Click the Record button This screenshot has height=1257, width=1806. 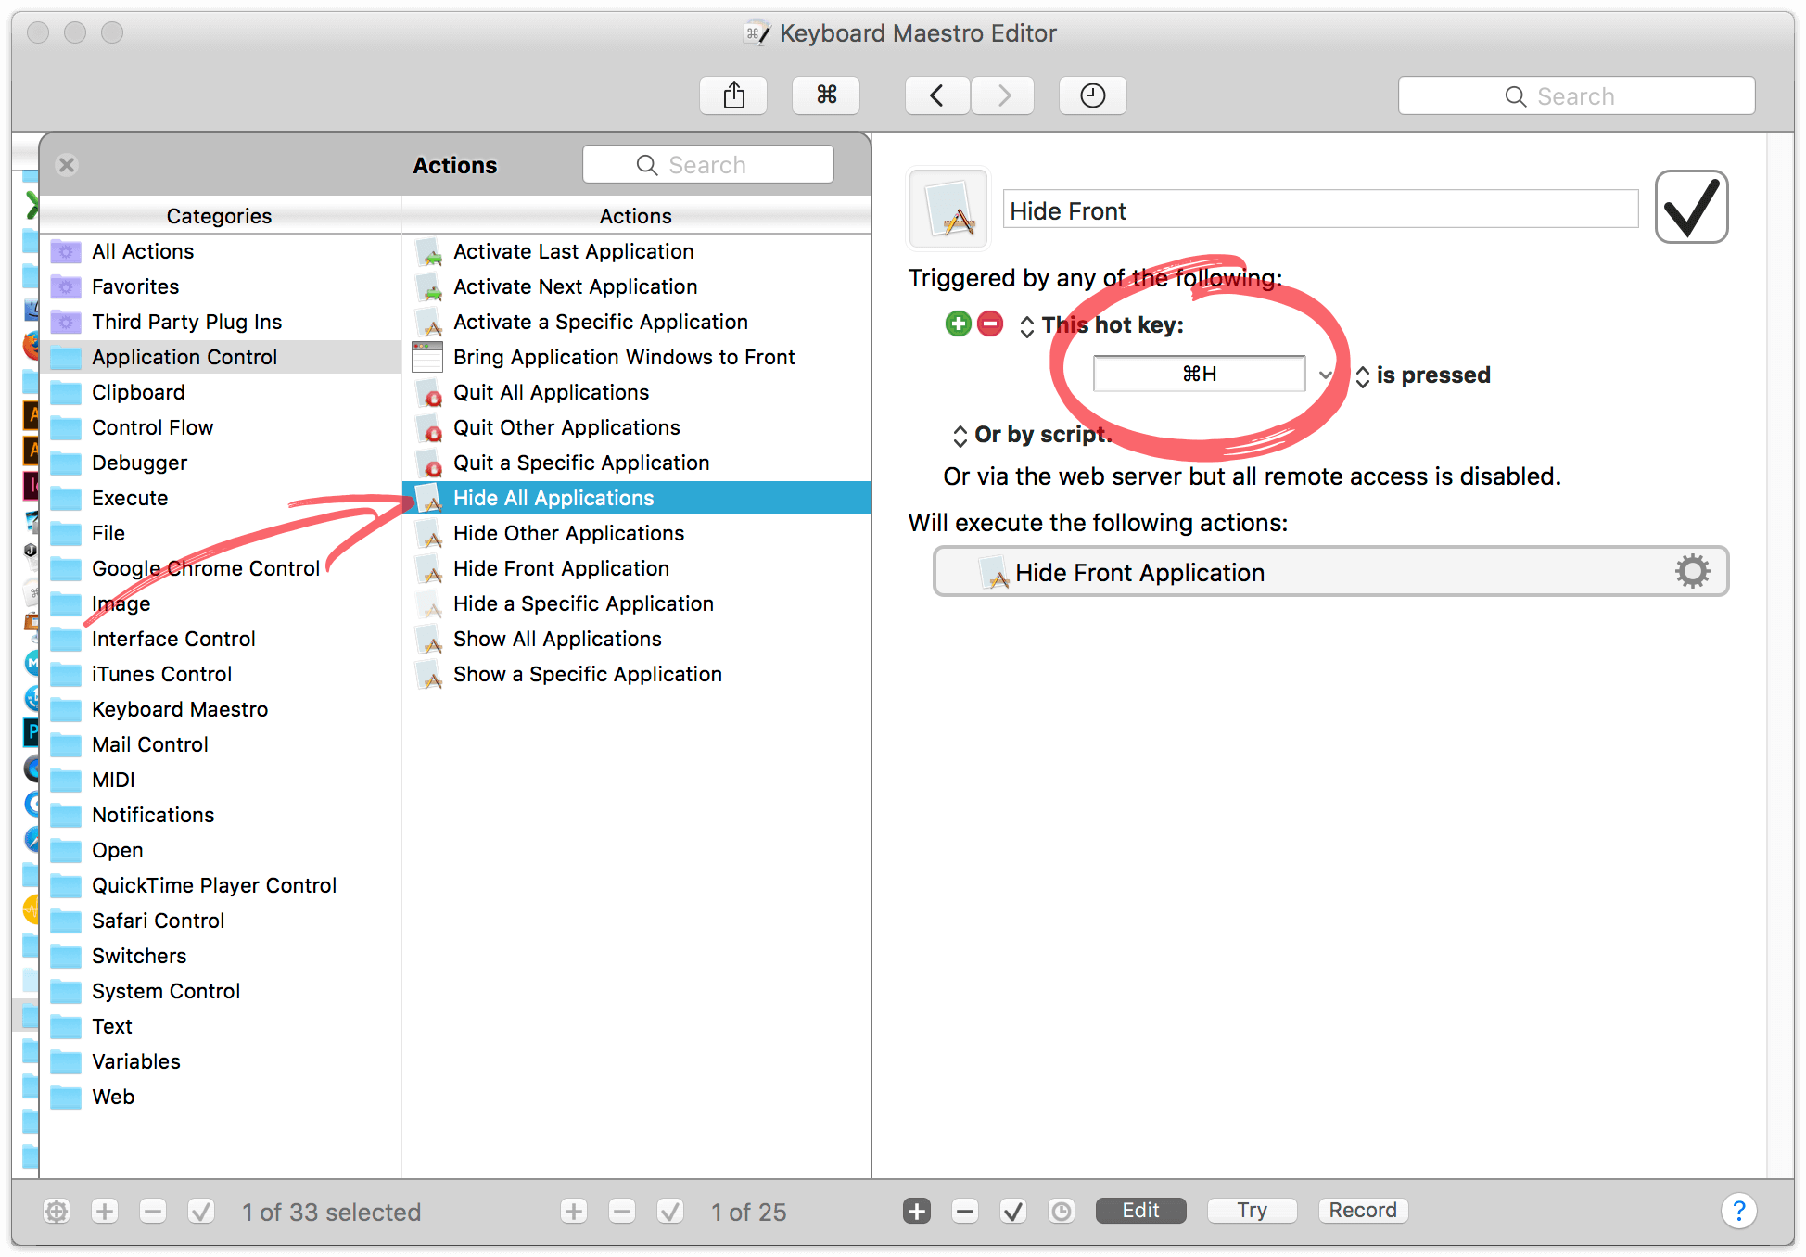1363,1211
